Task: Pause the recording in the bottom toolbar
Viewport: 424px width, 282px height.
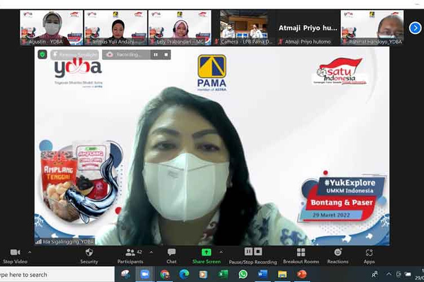Action: tap(248, 252)
